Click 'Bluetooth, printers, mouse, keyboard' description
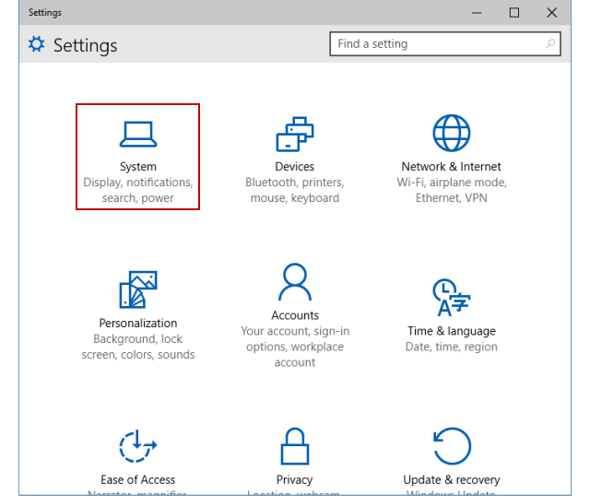The width and height of the screenshot is (590, 496). pos(295,190)
